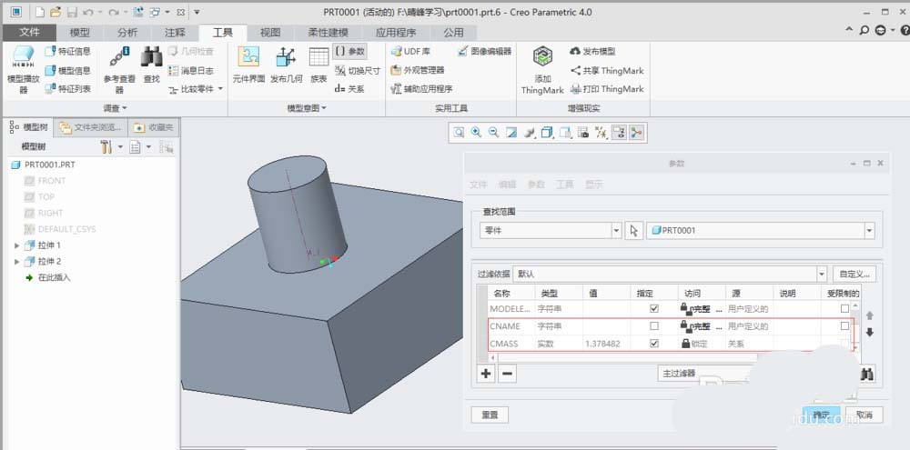Viewport: 910px width, 450px height.
Task: Click the Model Player icon
Action: tap(24, 58)
